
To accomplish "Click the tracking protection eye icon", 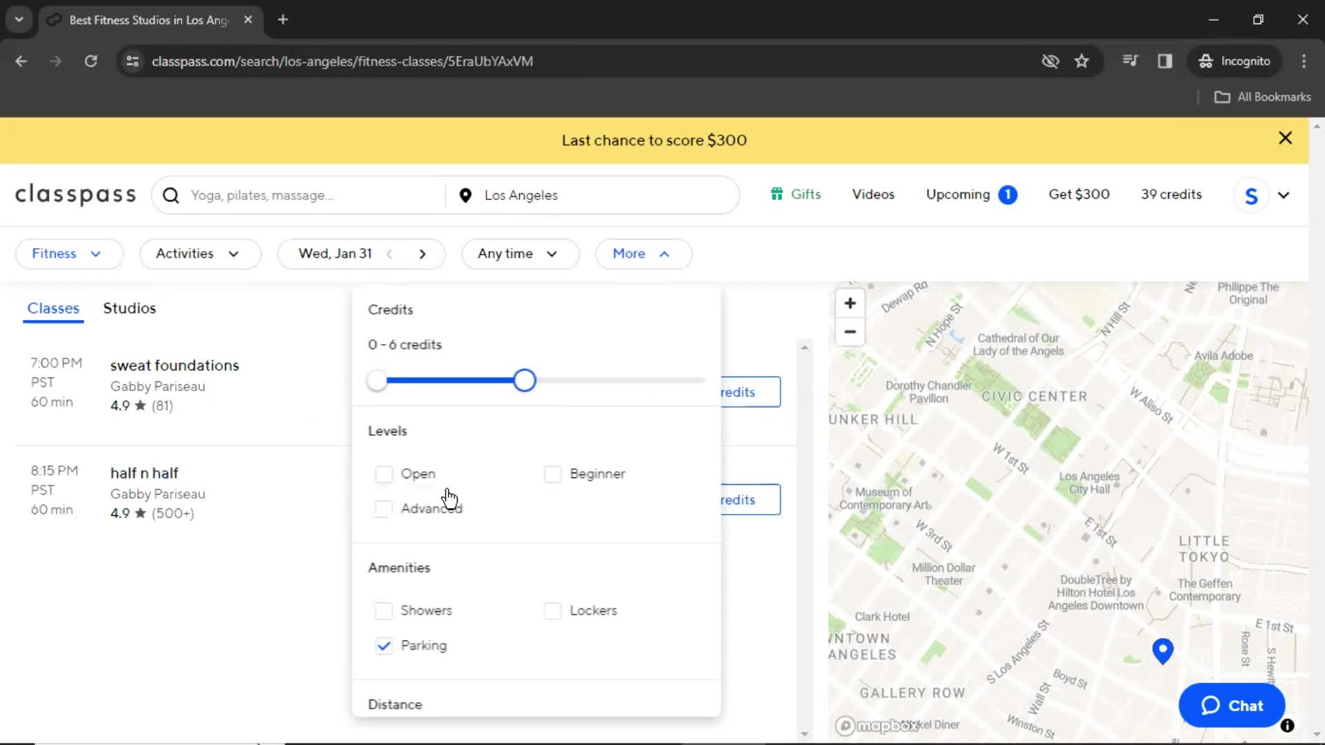I will [1050, 61].
